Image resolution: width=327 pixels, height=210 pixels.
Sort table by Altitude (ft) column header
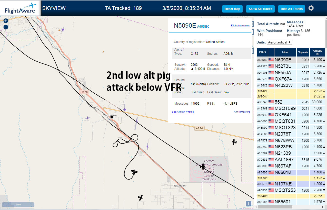pos(317,52)
